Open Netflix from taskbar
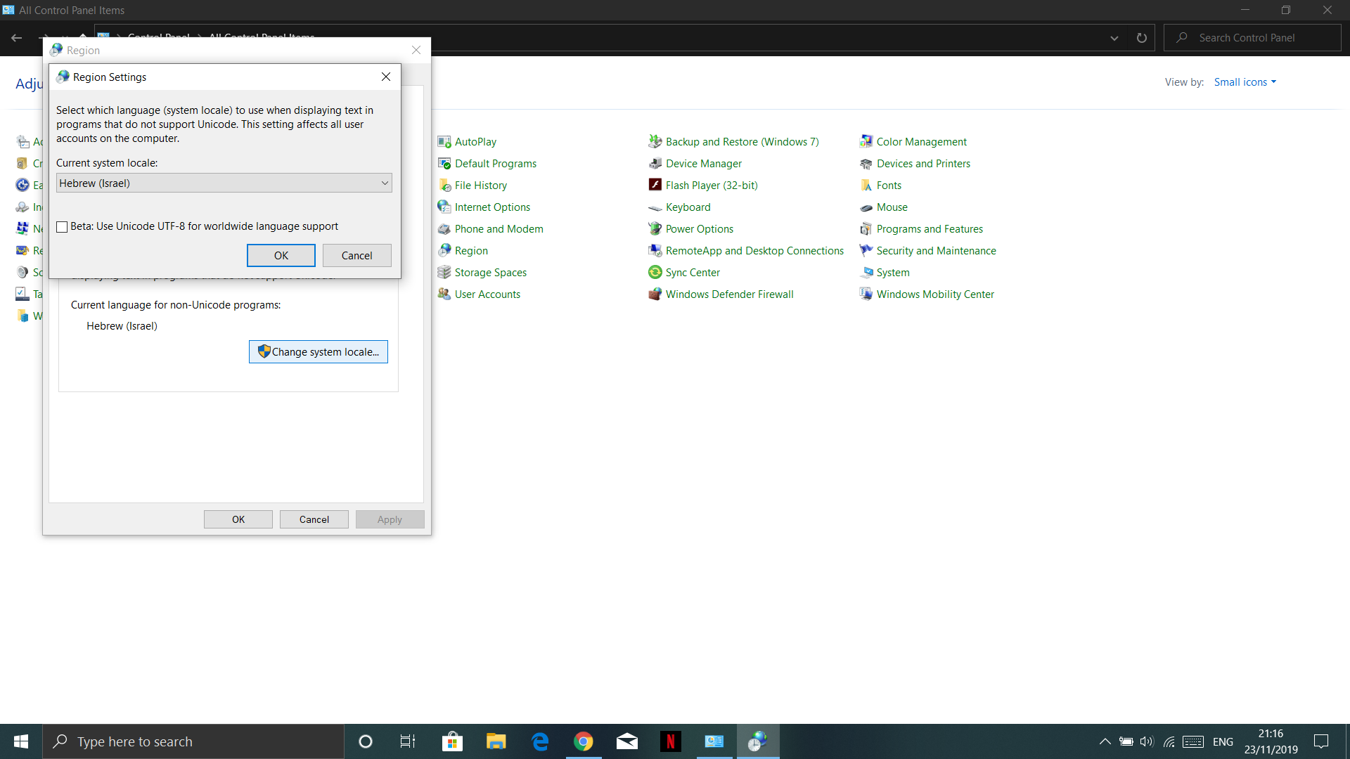This screenshot has height=759, width=1350. coord(671,741)
